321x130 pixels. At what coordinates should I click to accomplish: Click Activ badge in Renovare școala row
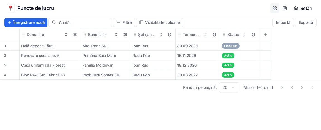click(x=228, y=56)
